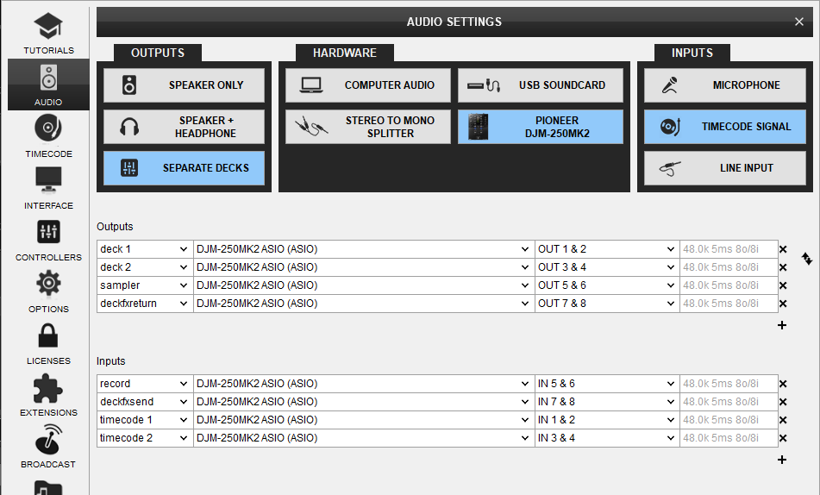The height and width of the screenshot is (495, 820).
Task: Open OUT 1 & 2 channel dropdown
Action: pyautogui.click(x=607, y=249)
